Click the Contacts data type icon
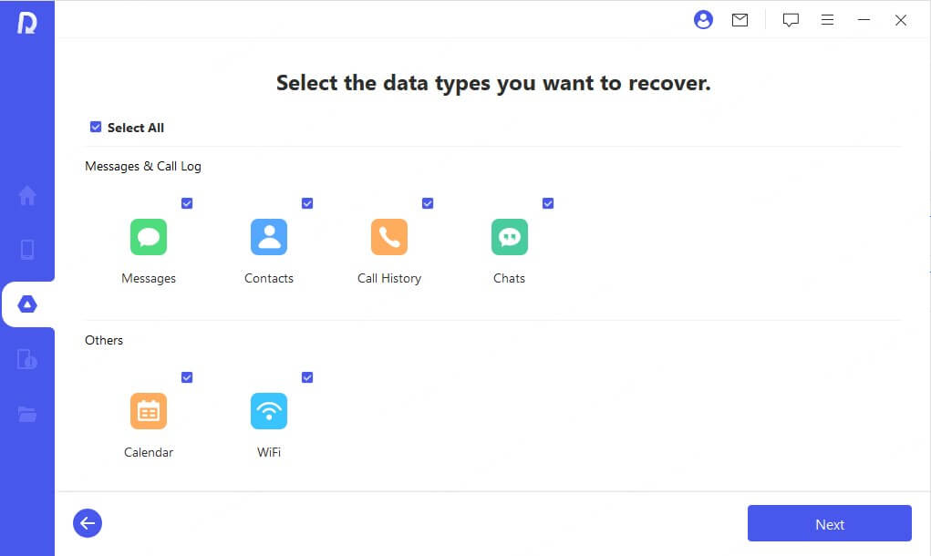This screenshot has width=931, height=556. (x=269, y=237)
